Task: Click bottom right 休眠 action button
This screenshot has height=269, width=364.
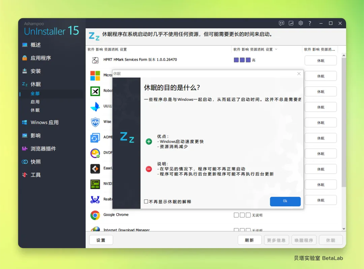Action: click(x=331, y=240)
